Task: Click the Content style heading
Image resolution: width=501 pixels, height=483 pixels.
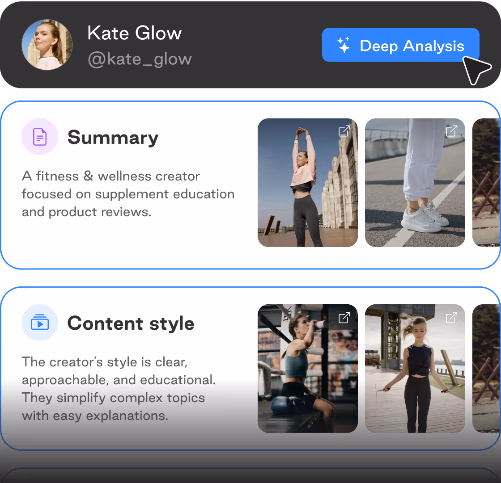Action: click(131, 323)
